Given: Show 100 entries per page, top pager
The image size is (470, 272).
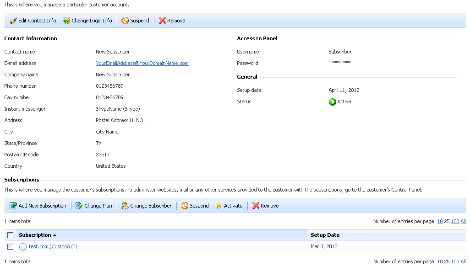Looking at the screenshot, I should coord(455,222).
